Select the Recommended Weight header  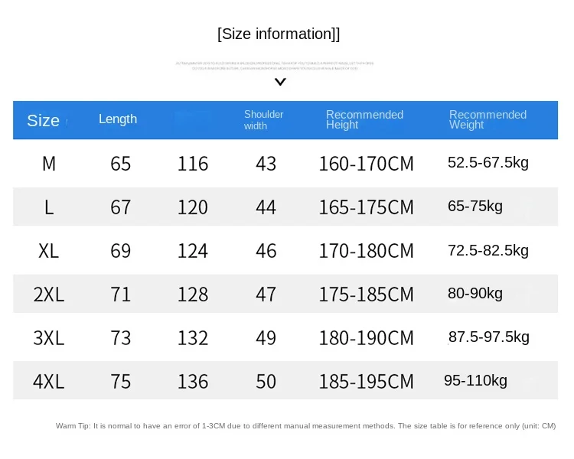pyautogui.click(x=488, y=120)
